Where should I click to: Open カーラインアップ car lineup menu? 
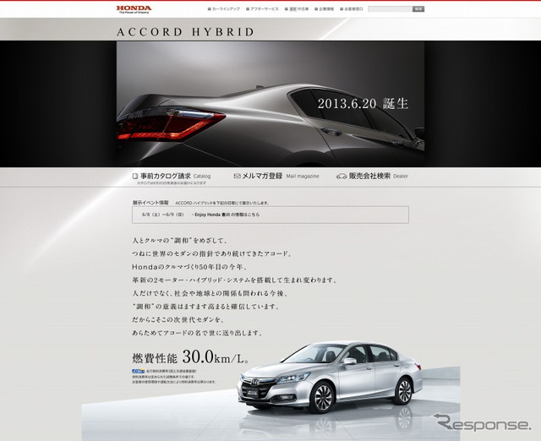[224, 9]
